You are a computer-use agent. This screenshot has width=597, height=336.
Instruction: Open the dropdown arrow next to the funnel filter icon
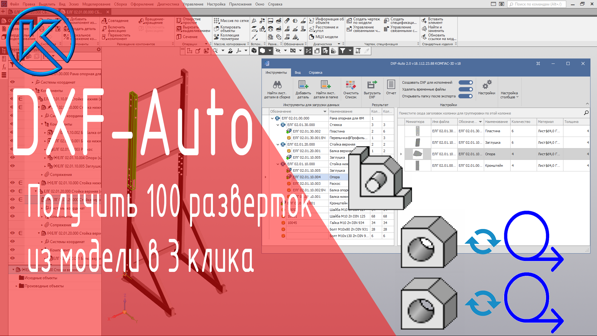click(350, 51)
